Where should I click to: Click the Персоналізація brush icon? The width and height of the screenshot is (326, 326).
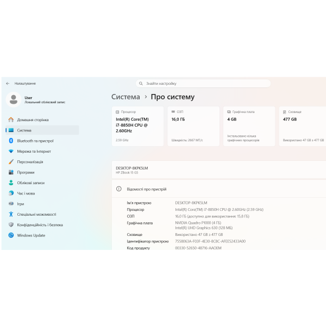pos(11,161)
